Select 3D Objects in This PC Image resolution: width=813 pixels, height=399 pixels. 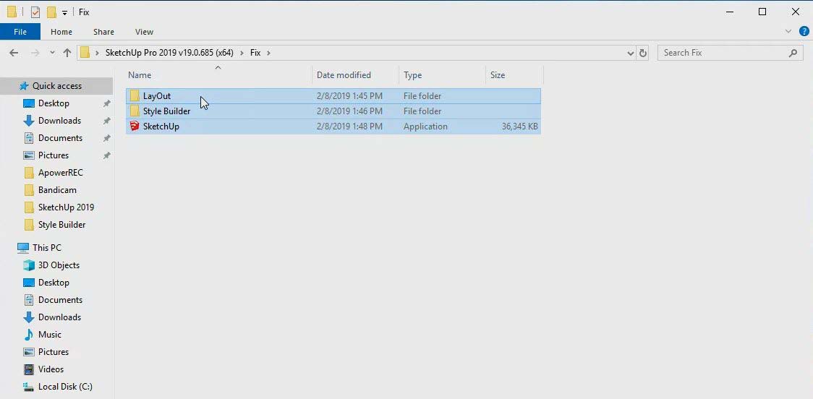59,265
